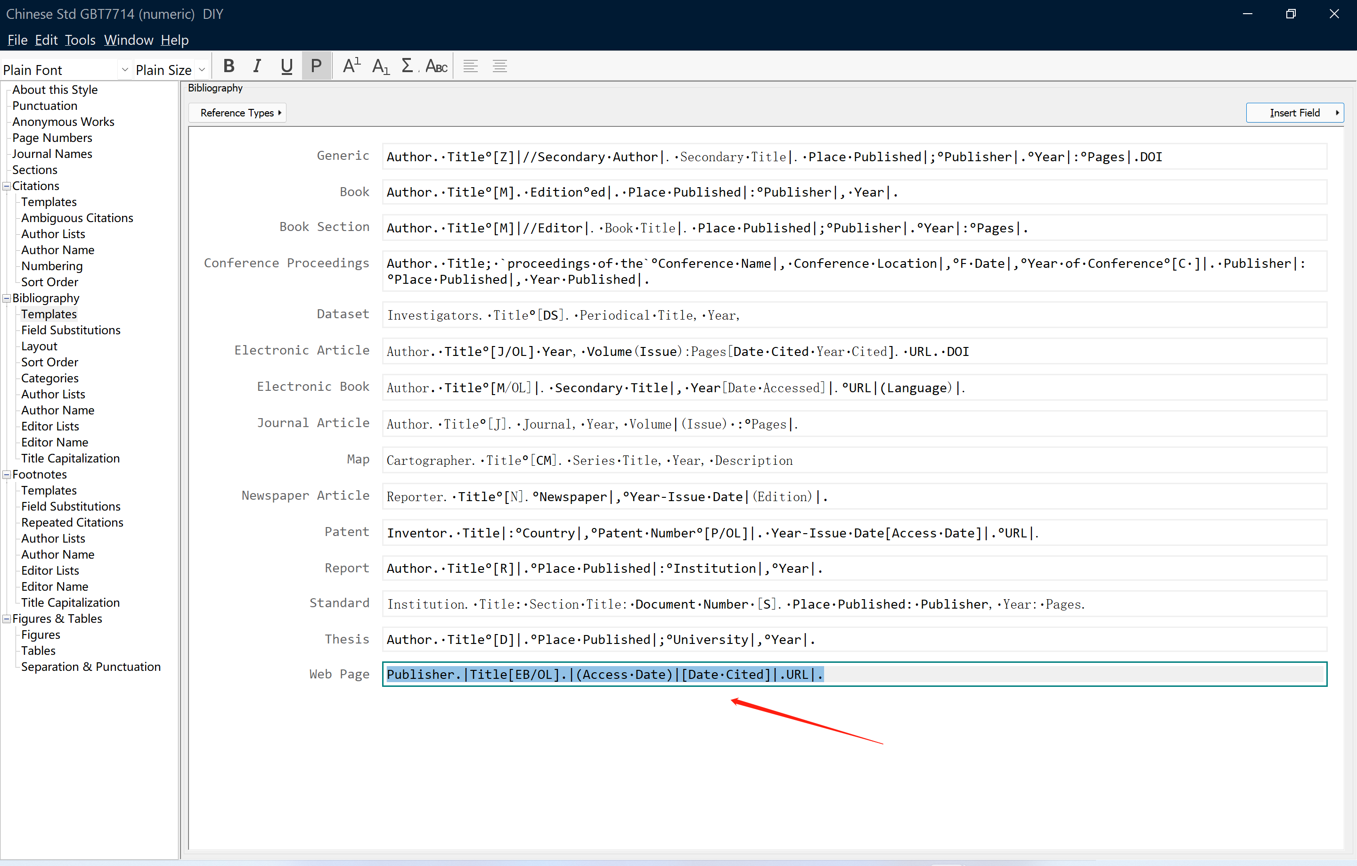Click the justify alignment icon
Screen dimensions: 1357x866
[500, 66]
